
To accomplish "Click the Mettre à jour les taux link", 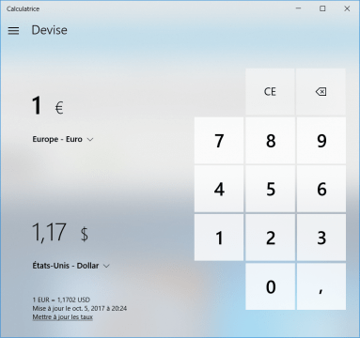I will [63, 317].
